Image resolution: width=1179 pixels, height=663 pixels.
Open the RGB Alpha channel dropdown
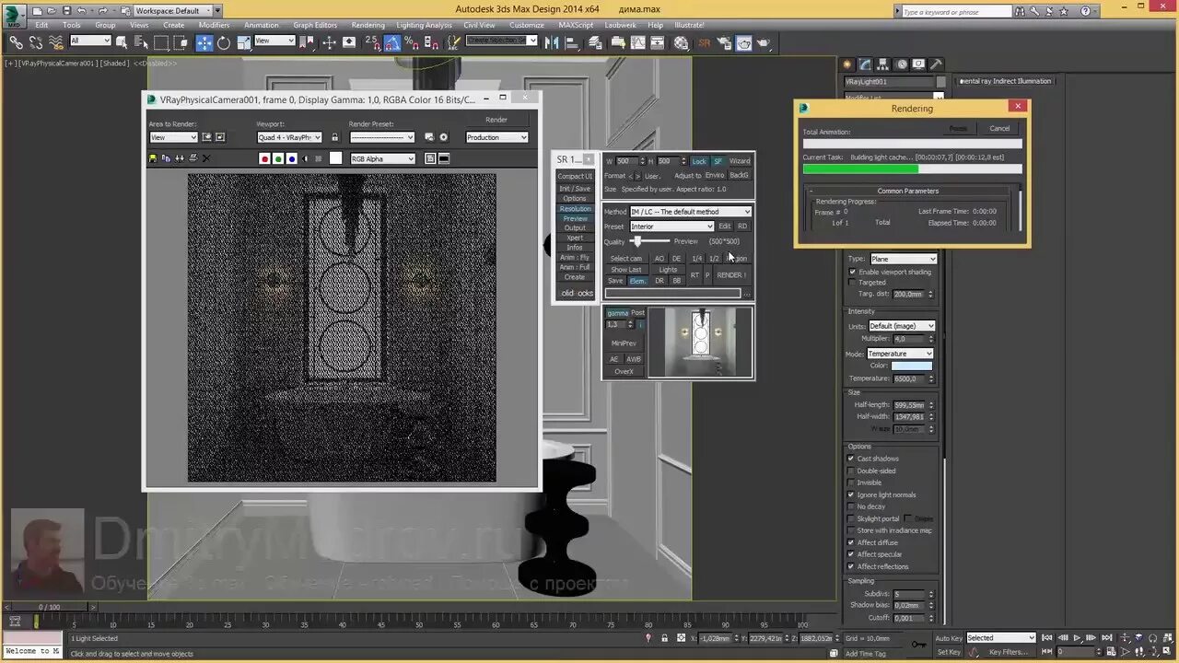382,158
